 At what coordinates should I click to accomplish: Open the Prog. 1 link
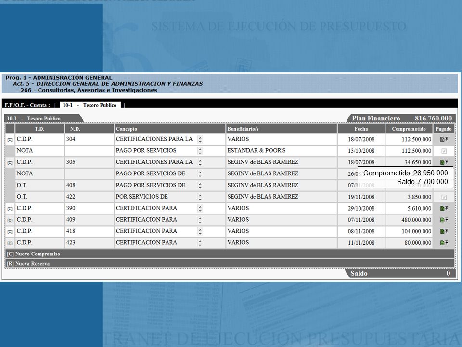click(16, 78)
